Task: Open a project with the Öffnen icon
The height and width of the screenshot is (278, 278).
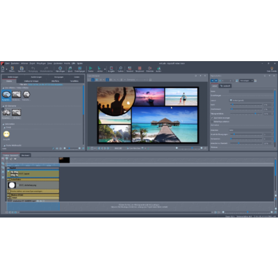Action: [13, 68]
